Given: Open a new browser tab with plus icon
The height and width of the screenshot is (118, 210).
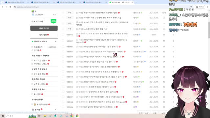Looking at the screenshot, I should click(136, 2).
